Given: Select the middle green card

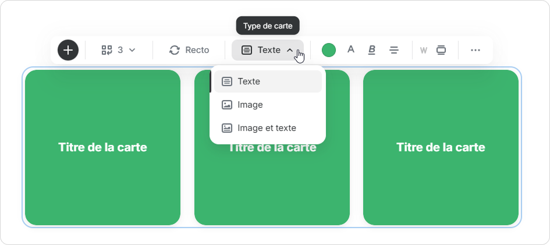Looking at the screenshot, I should (x=272, y=186).
